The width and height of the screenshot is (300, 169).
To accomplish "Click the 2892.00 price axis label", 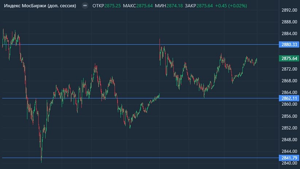I will (289, 10).
